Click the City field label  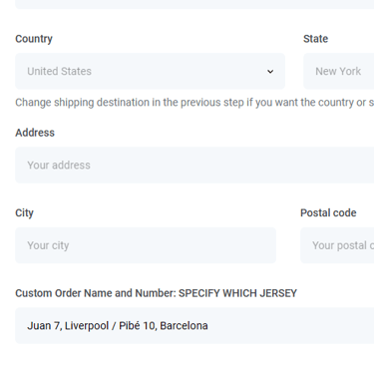(x=24, y=213)
